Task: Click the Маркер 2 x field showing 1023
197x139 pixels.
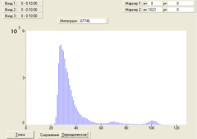Action: tap(155, 10)
